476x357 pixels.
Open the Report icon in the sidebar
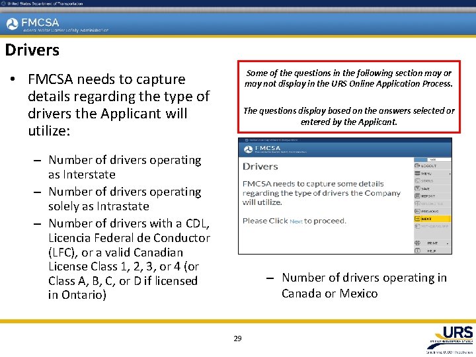[x=417, y=196]
